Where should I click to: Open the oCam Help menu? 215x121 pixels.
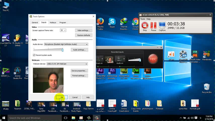(149, 19)
